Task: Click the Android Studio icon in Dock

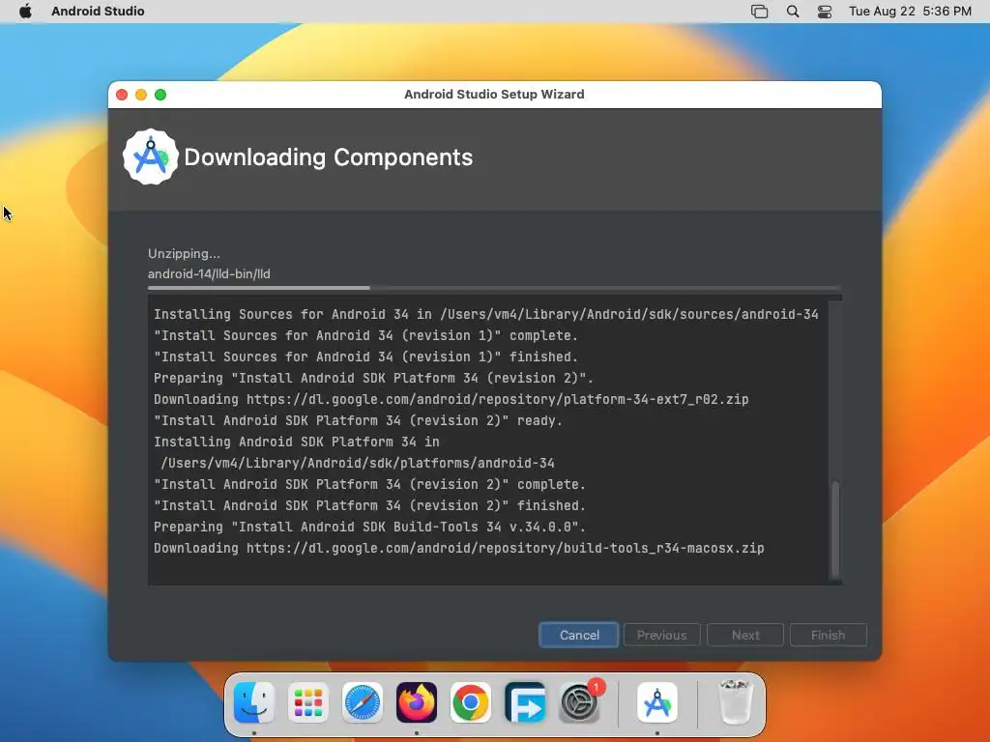Action: tap(657, 702)
